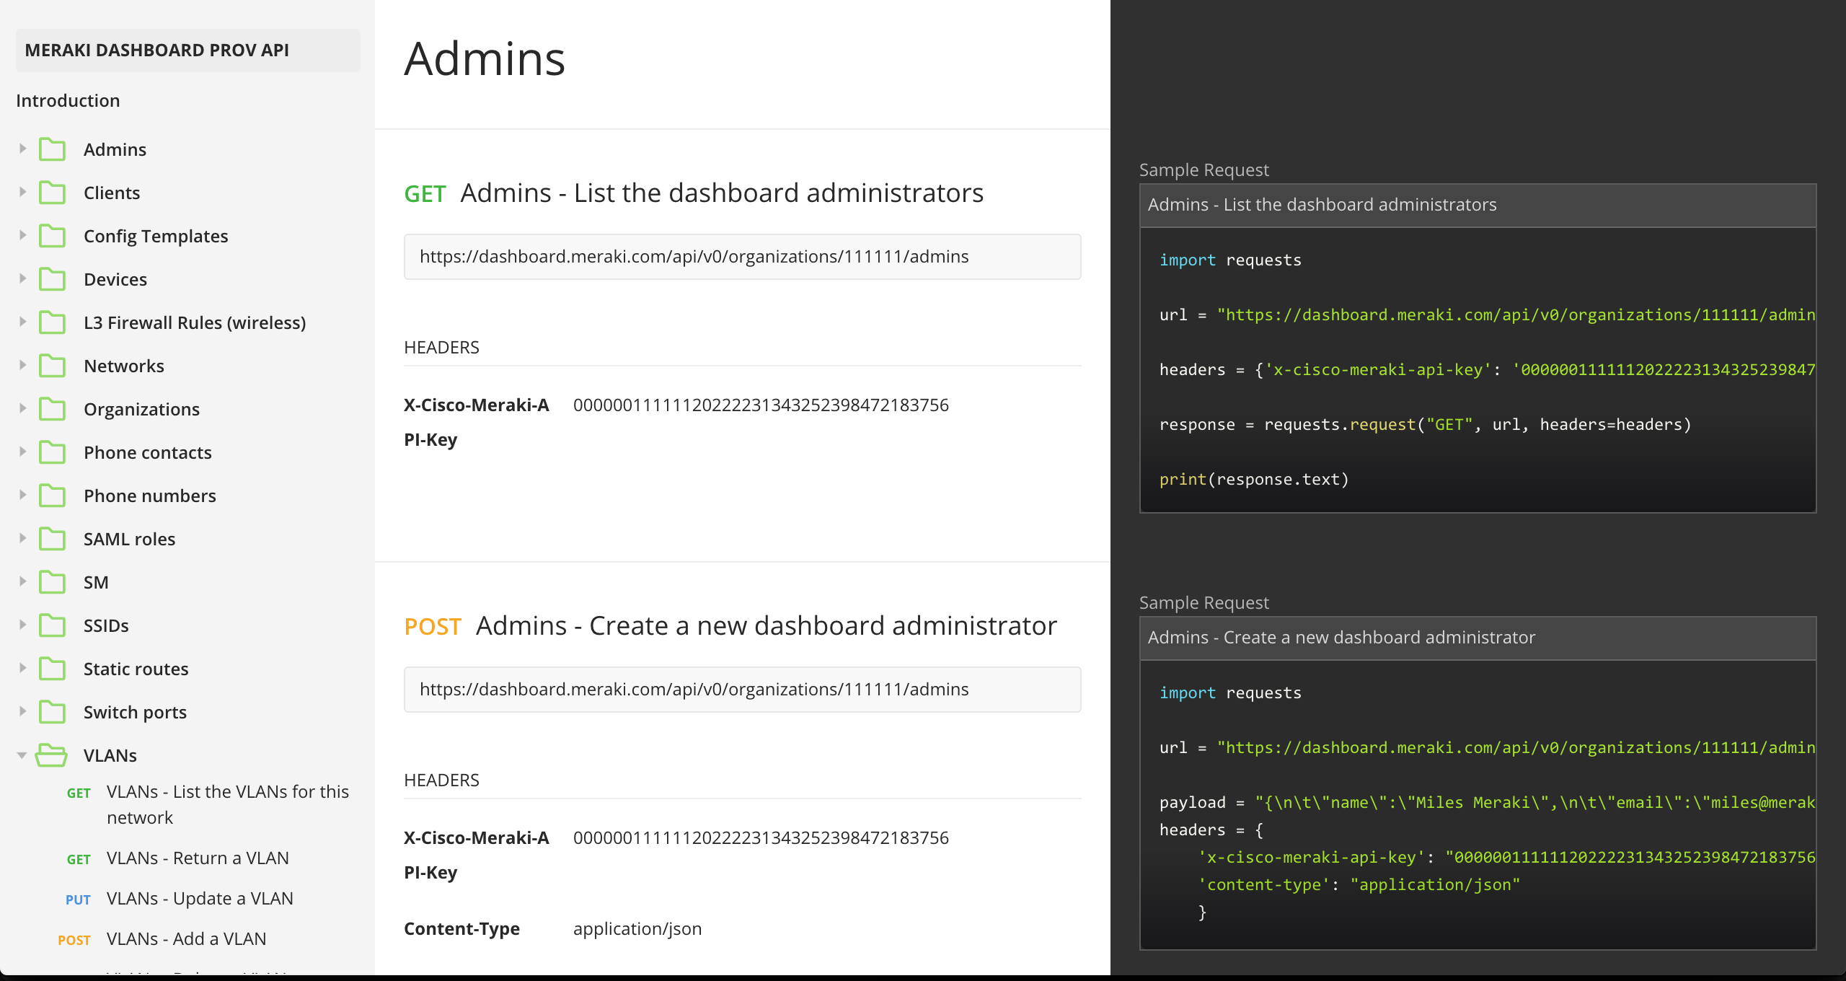
Task: Expand the Organizations section arrow
Action: coord(22,408)
